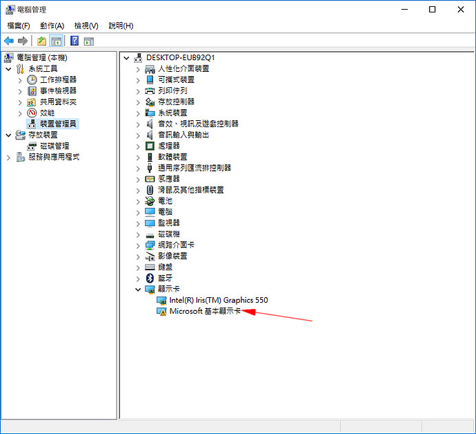Click the 效能 performance icon in sidebar
476x434 pixels.
click(32, 113)
